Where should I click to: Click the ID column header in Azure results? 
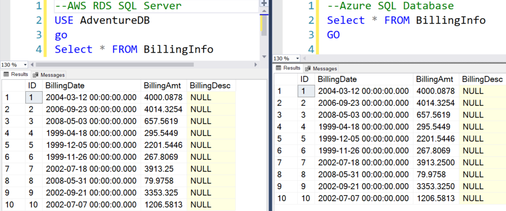(306, 79)
